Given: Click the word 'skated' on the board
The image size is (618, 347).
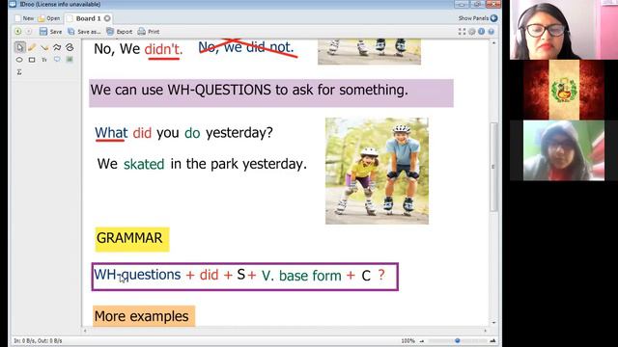Looking at the screenshot, I should pyautogui.click(x=144, y=164).
